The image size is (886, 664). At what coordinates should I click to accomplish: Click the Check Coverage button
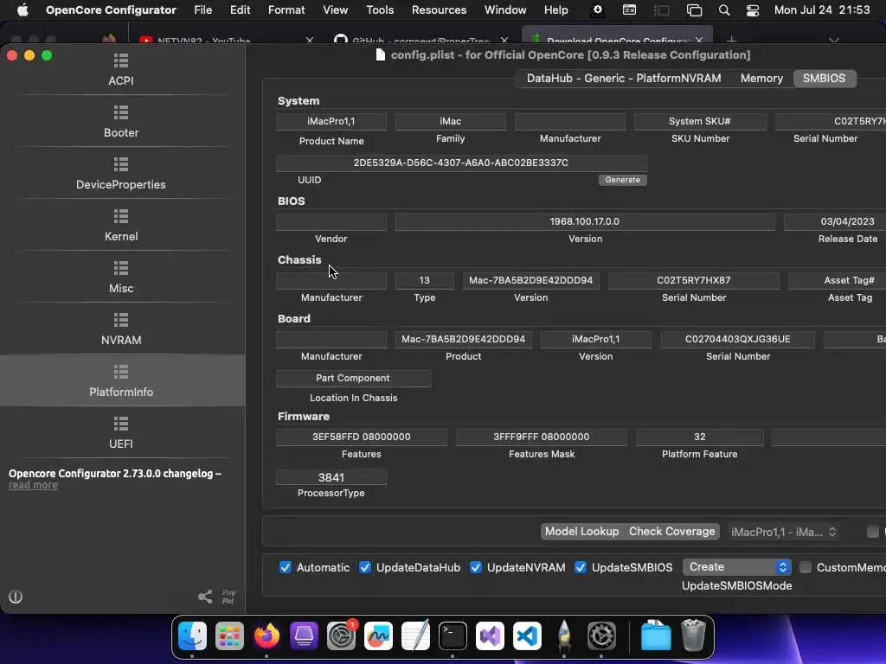click(671, 532)
